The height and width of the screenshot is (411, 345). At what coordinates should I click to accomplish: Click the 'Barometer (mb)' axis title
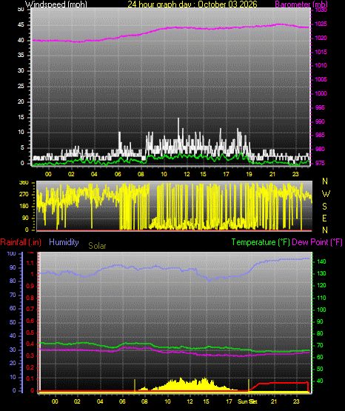click(301, 4)
